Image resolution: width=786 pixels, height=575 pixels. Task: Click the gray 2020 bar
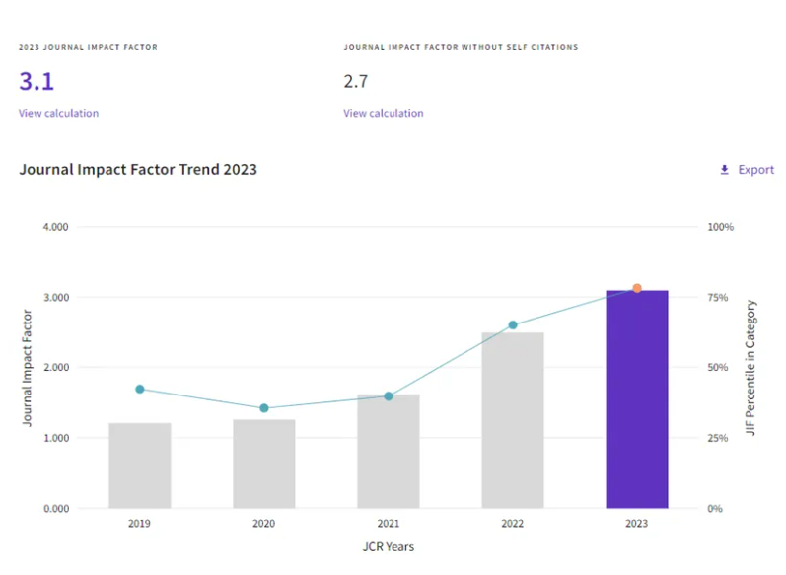point(264,464)
